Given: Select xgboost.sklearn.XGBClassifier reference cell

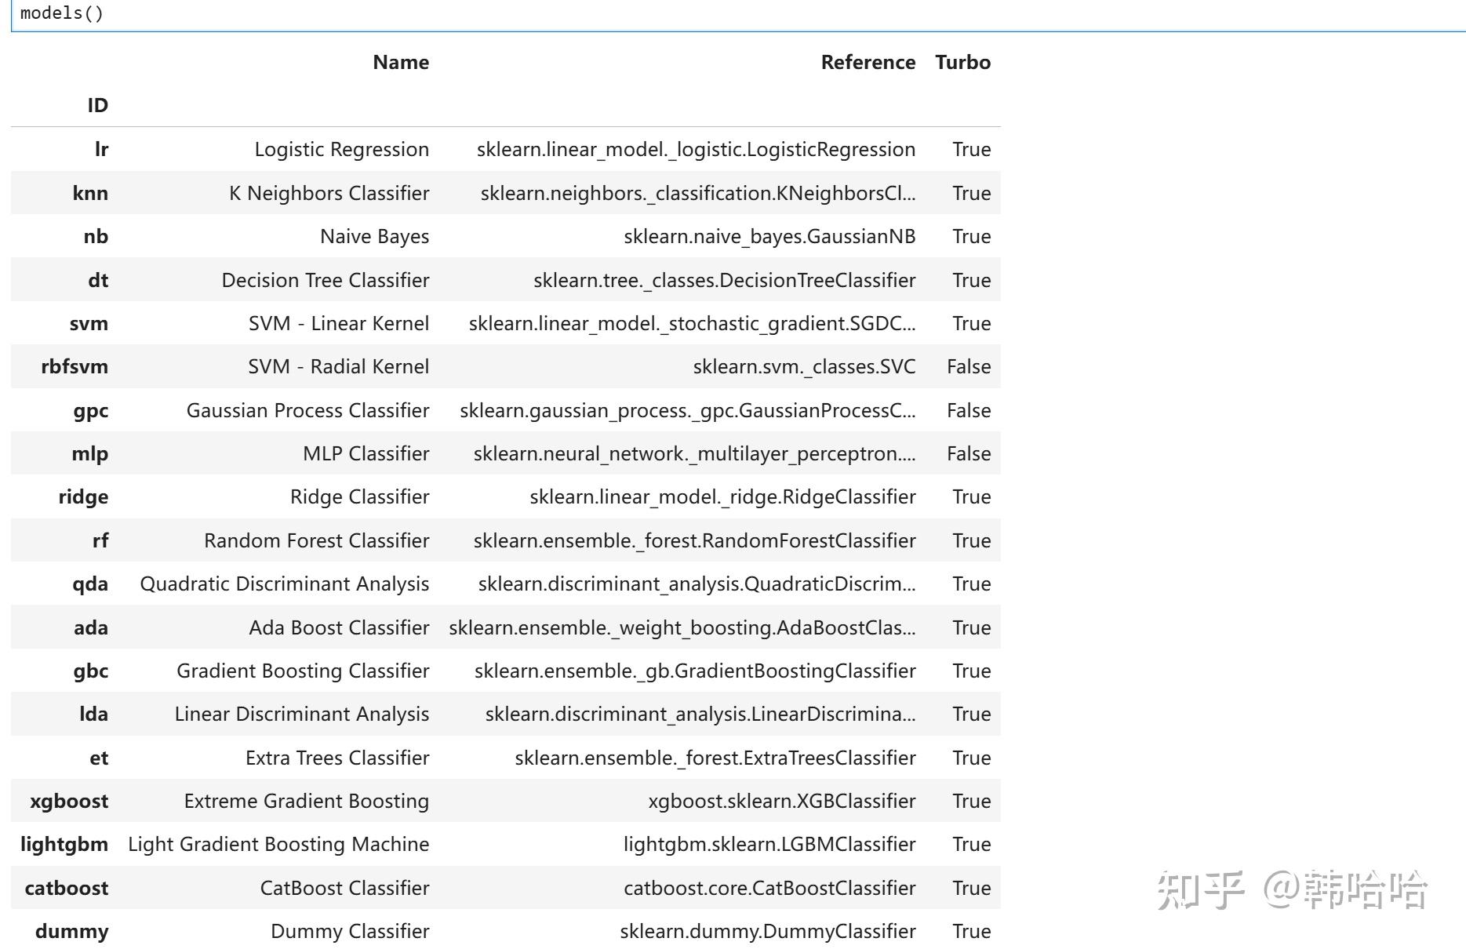Looking at the screenshot, I should tap(781, 802).
